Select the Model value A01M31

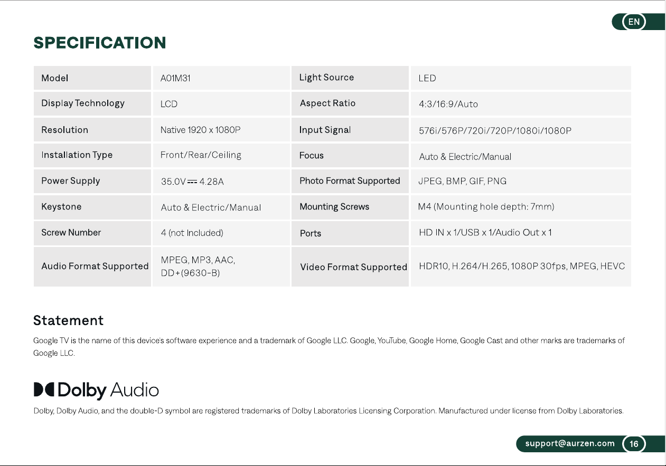175,78
